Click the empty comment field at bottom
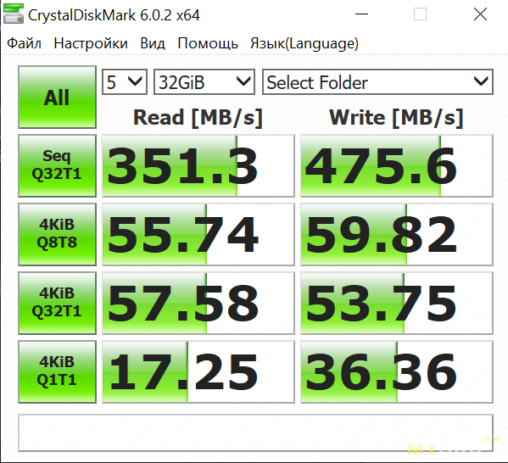 (255, 432)
